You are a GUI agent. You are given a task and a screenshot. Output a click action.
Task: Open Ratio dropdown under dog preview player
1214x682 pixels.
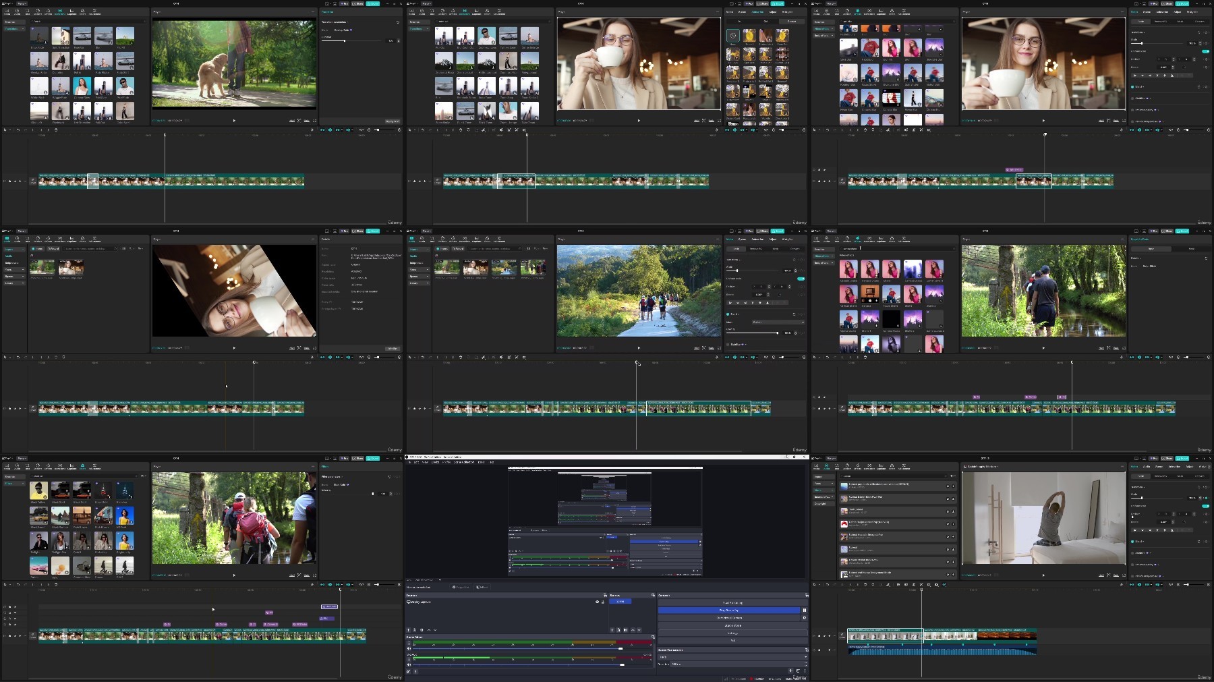[306, 121]
